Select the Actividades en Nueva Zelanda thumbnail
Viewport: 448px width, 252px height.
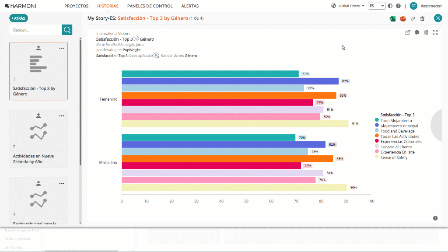point(38,139)
